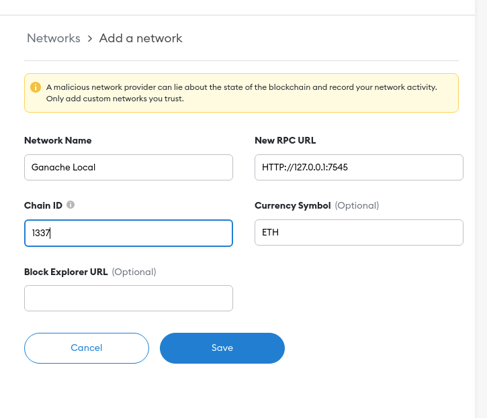
Task: Save the new network
Action: pos(222,348)
